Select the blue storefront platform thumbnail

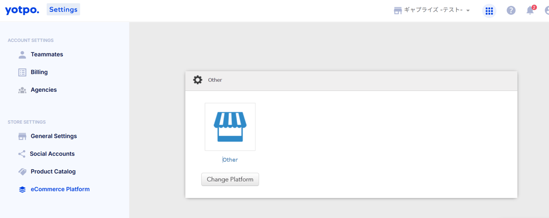[230, 127]
